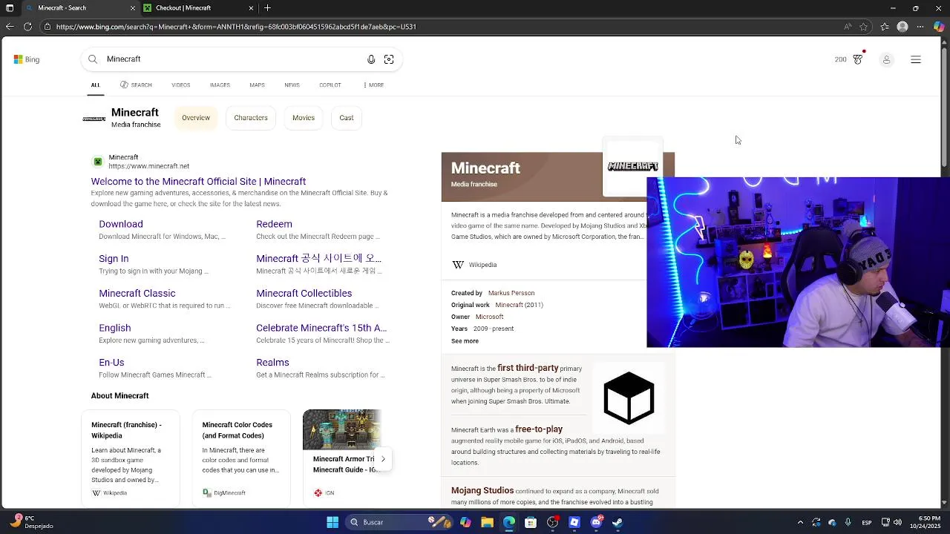Image resolution: width=950 pixels, height=534 pixels.
Task: Click the browser address bar URL
Action: tap(236, 27)
